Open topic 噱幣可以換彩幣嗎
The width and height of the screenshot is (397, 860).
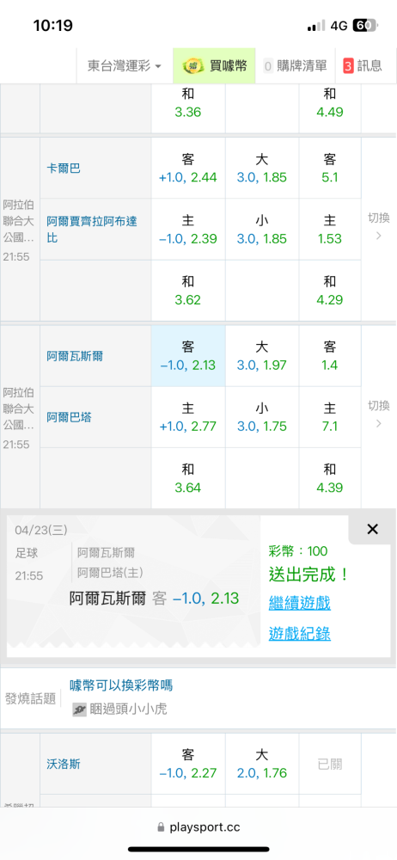pos(121,685)
